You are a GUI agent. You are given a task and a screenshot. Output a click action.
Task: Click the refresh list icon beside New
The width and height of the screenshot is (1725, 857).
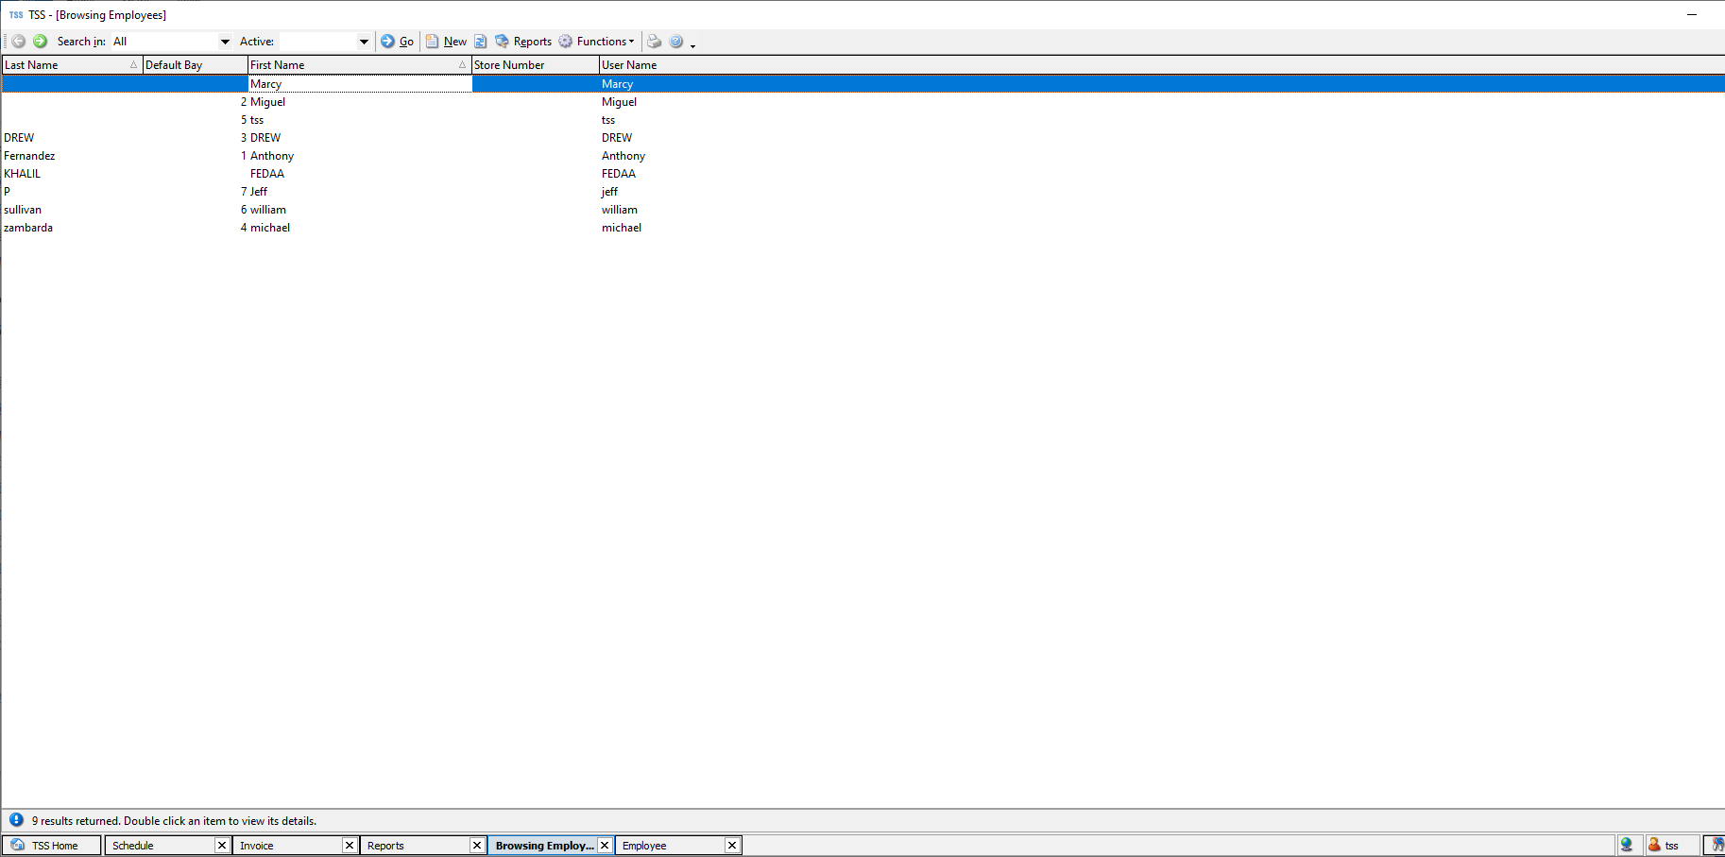[x=480, y=42]
